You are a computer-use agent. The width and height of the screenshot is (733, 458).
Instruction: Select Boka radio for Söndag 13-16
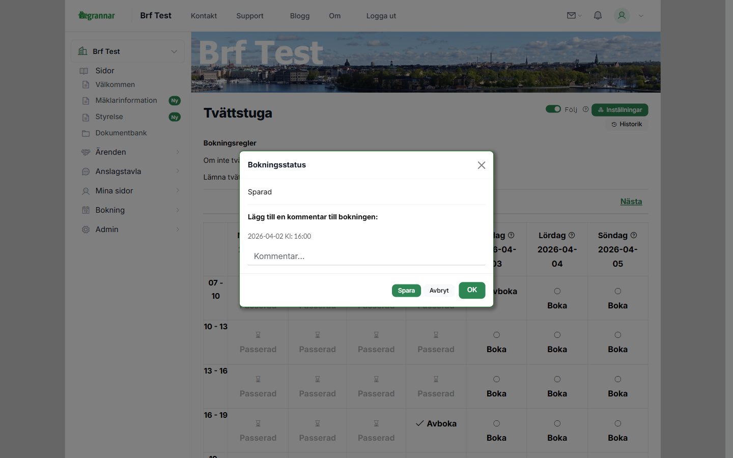tap(618, 379)
